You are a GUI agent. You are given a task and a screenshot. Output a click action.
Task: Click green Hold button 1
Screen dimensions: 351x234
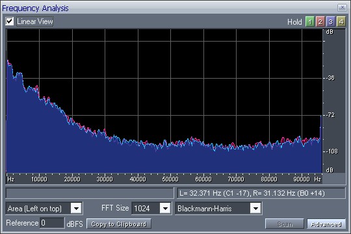click(x=310, y=22)
